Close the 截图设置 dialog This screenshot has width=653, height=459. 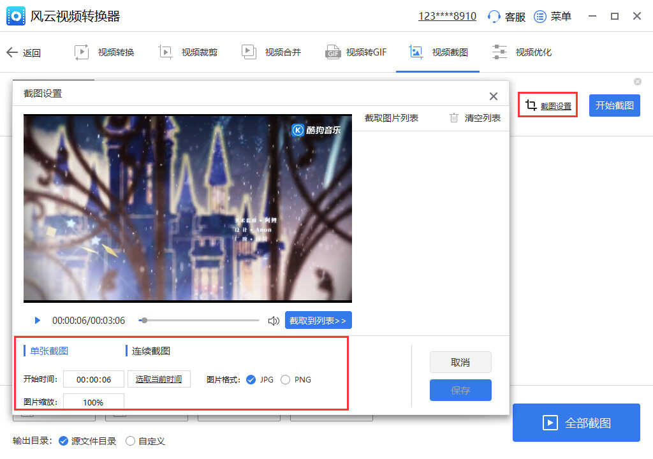tap(494, 96)
